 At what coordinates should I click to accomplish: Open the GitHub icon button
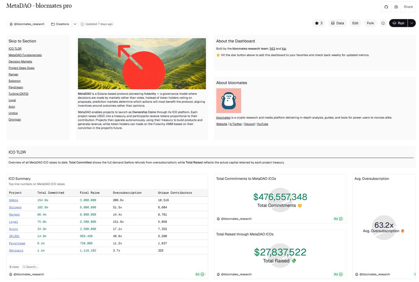(x=386, y=7)
